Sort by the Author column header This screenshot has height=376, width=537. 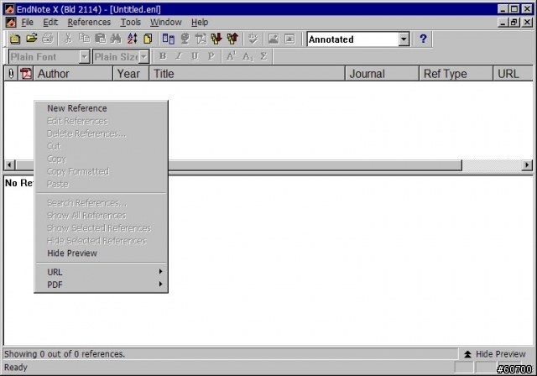73,74
